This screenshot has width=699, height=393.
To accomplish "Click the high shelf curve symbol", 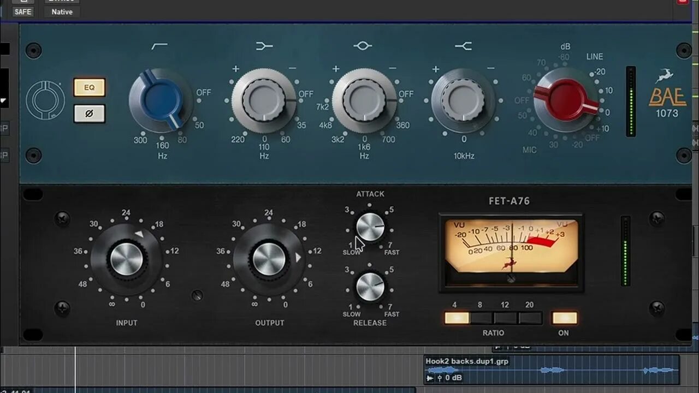I will click(x=463, y=46).
